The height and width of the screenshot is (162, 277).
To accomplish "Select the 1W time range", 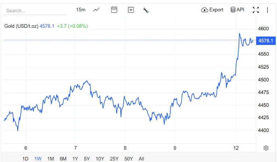I will [x=38, y=159].
